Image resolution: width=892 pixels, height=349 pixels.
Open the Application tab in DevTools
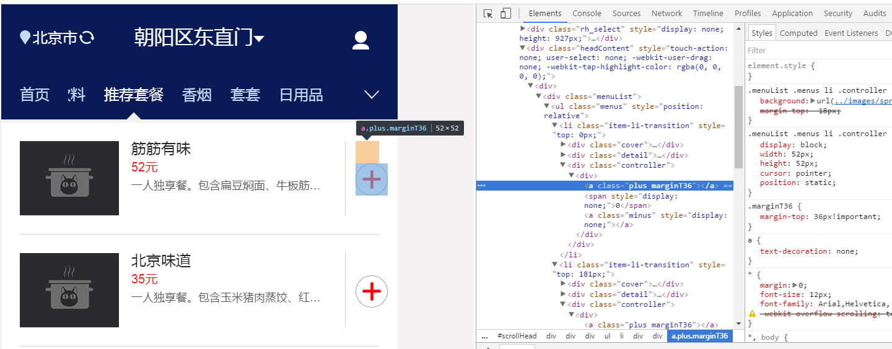tap(792, 13)
